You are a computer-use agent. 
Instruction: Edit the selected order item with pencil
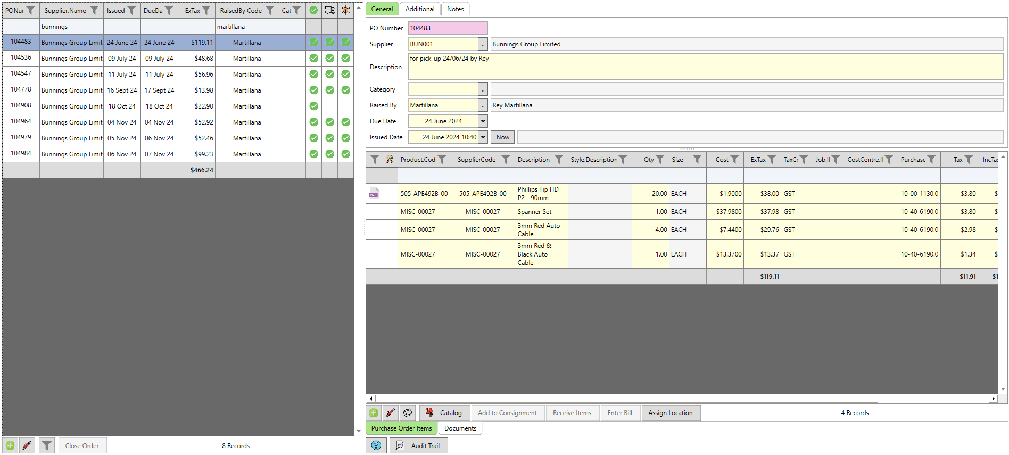pos(390,412)
